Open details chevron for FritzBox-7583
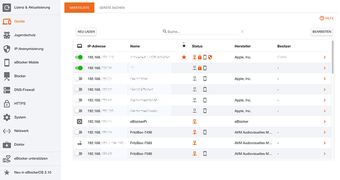Image resolution: width=340 pixels, height=180 pixels. tap(325, 143)
